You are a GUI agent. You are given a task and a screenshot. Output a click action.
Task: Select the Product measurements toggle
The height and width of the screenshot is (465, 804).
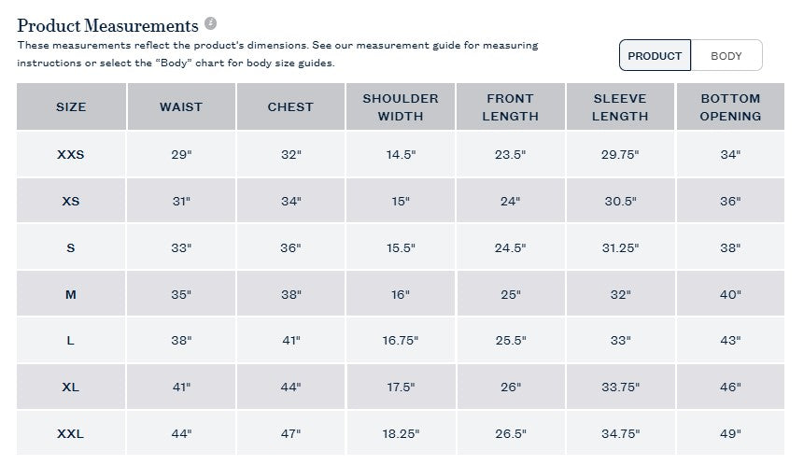pos(655,56)
